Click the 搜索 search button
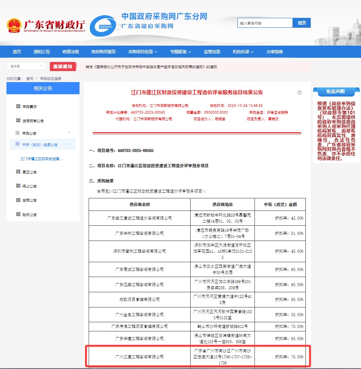 tap(302, 23)
